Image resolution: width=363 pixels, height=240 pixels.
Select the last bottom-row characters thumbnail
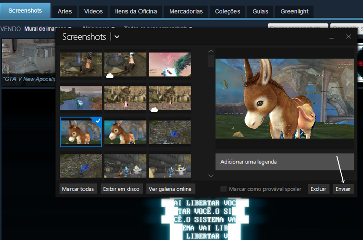tap(170, 166)
